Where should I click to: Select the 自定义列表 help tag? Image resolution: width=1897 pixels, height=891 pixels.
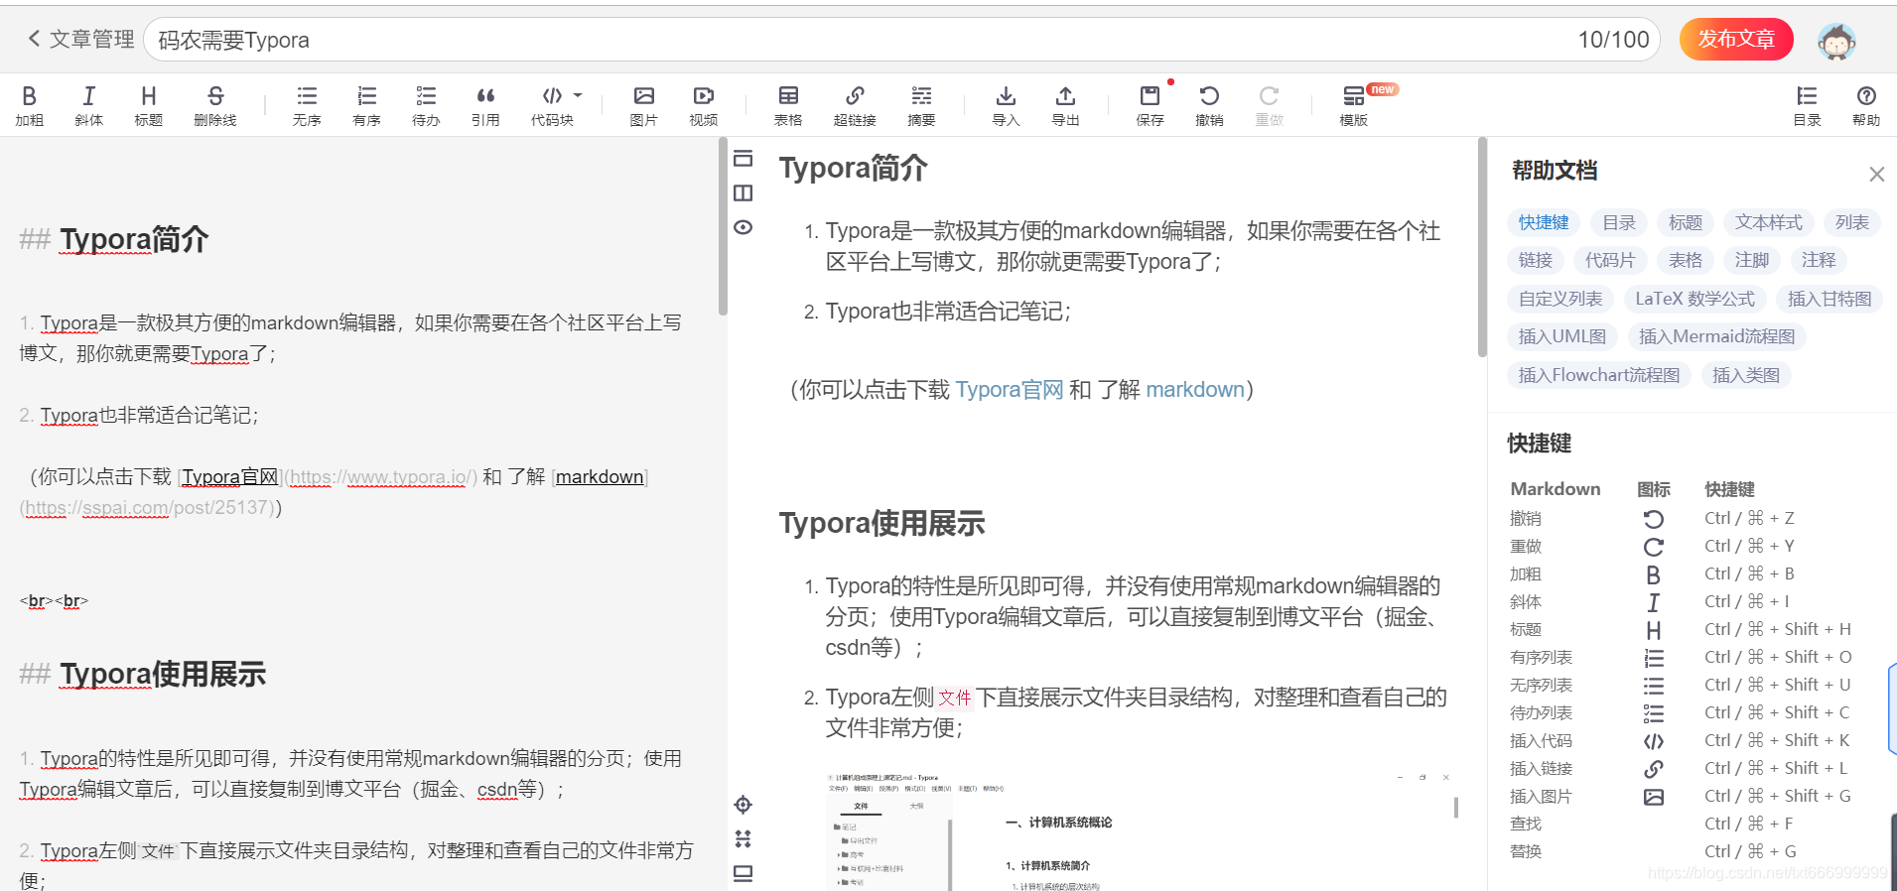1560,299
